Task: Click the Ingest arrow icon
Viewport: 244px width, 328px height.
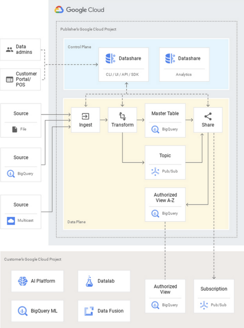Action: (86, 116)
